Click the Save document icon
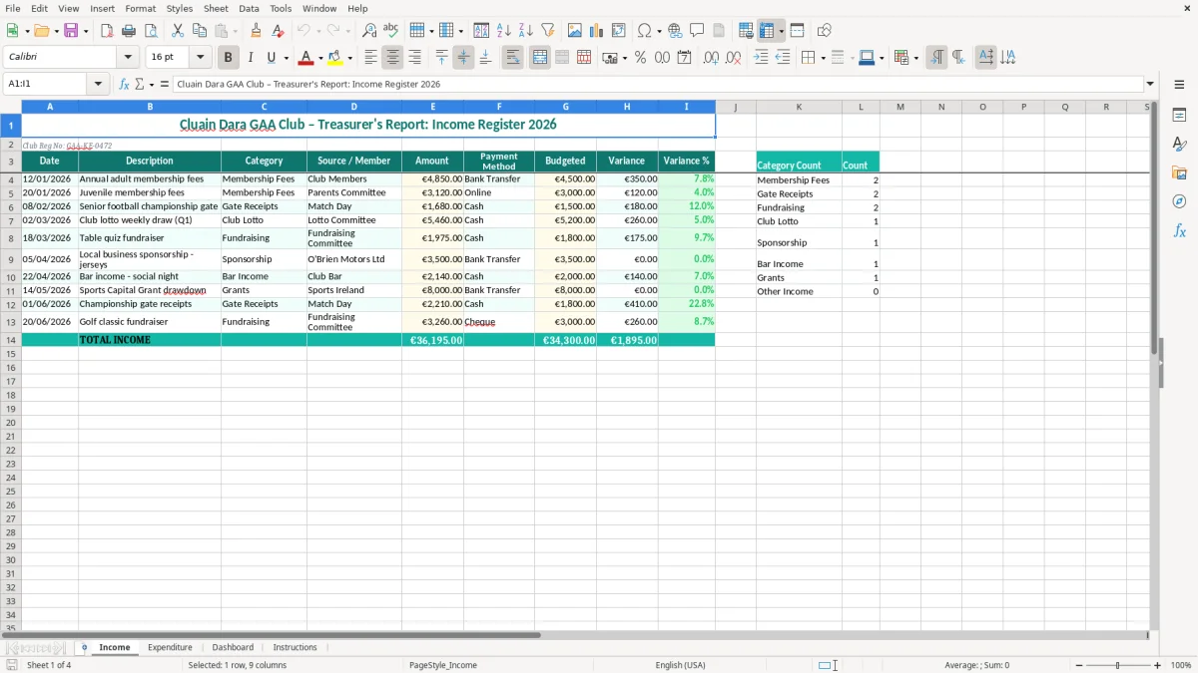The width and height of the screenshot is (1198, 673). (71, 31)
